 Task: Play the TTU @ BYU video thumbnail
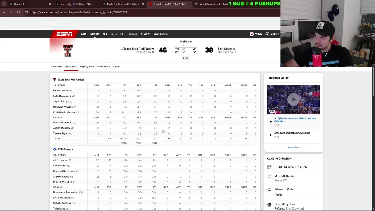point(293,99)
